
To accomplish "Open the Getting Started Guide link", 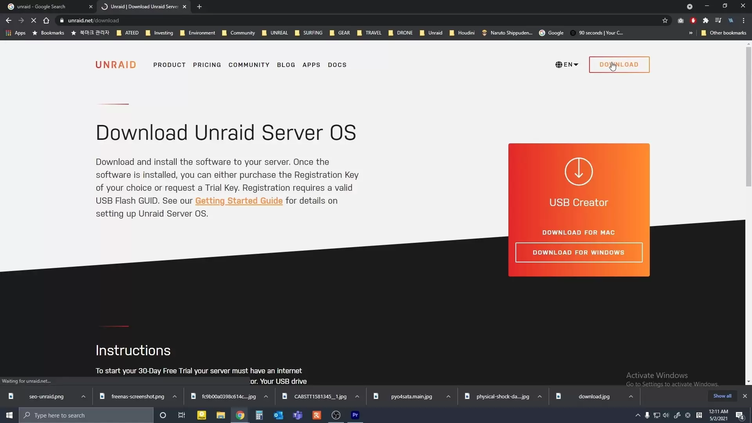I will click(x=239, y=201).
